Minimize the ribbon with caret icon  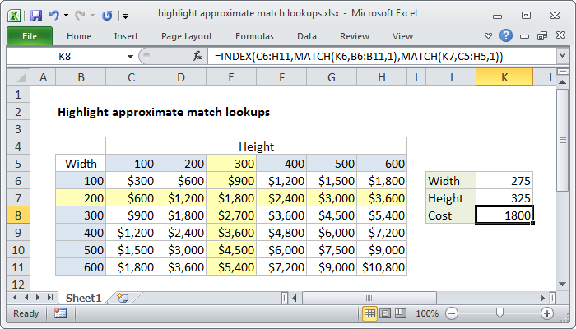click(x=488, y=36)
